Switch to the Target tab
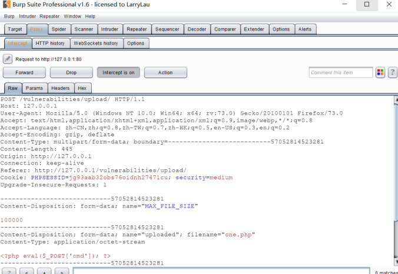This screenshot has width=398, height=274. pos(15,29)
